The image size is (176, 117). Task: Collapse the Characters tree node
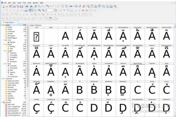2,79
